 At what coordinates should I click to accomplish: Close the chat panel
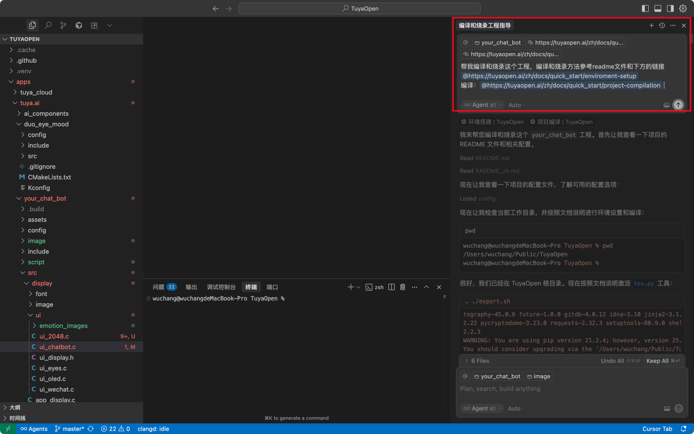(x=684, y=26)
